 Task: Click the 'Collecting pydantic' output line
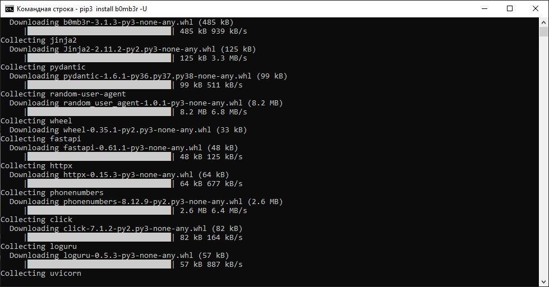click(43, 67)
